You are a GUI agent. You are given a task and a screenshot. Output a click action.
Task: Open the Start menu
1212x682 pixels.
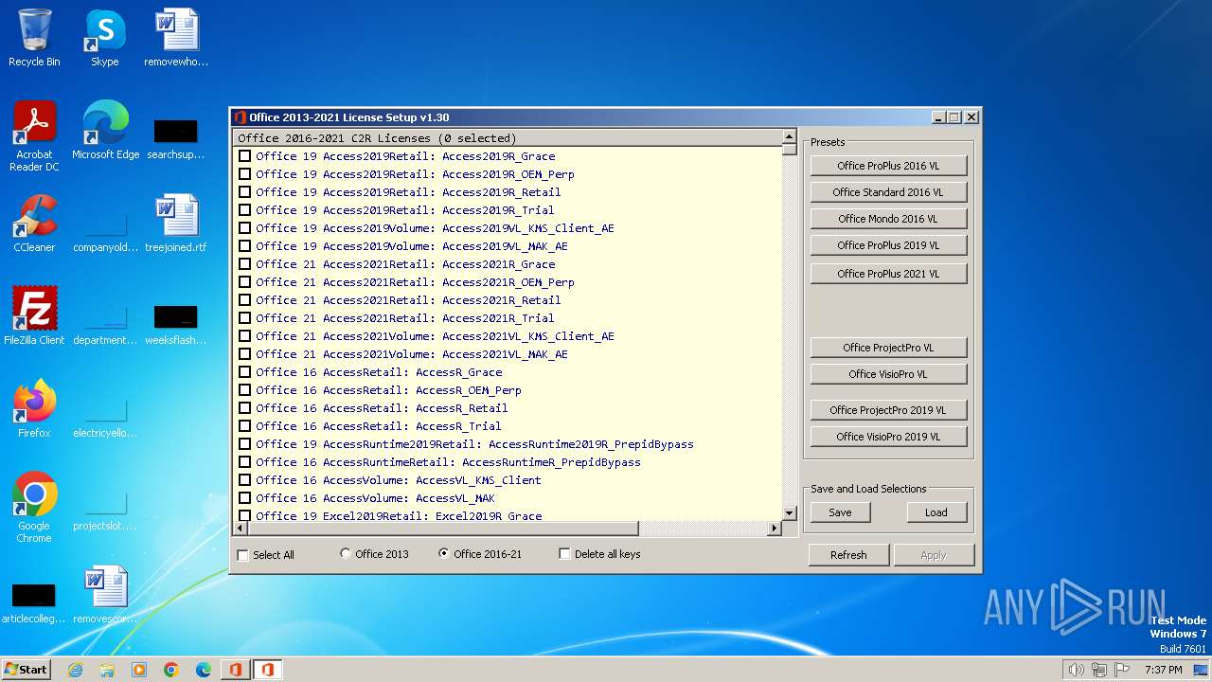[x=27, y=670]
